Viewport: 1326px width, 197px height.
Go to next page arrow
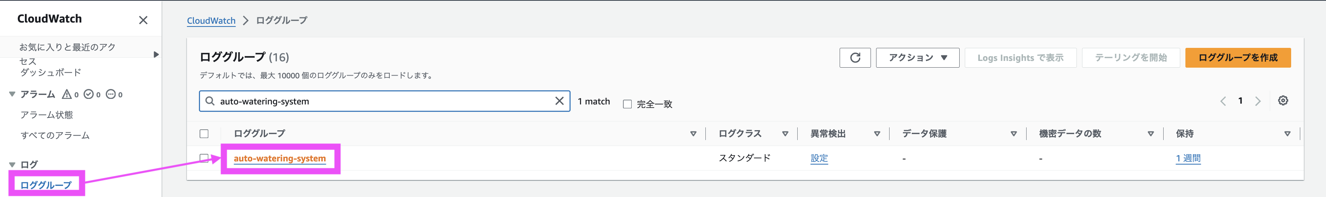pos(1258,101)
